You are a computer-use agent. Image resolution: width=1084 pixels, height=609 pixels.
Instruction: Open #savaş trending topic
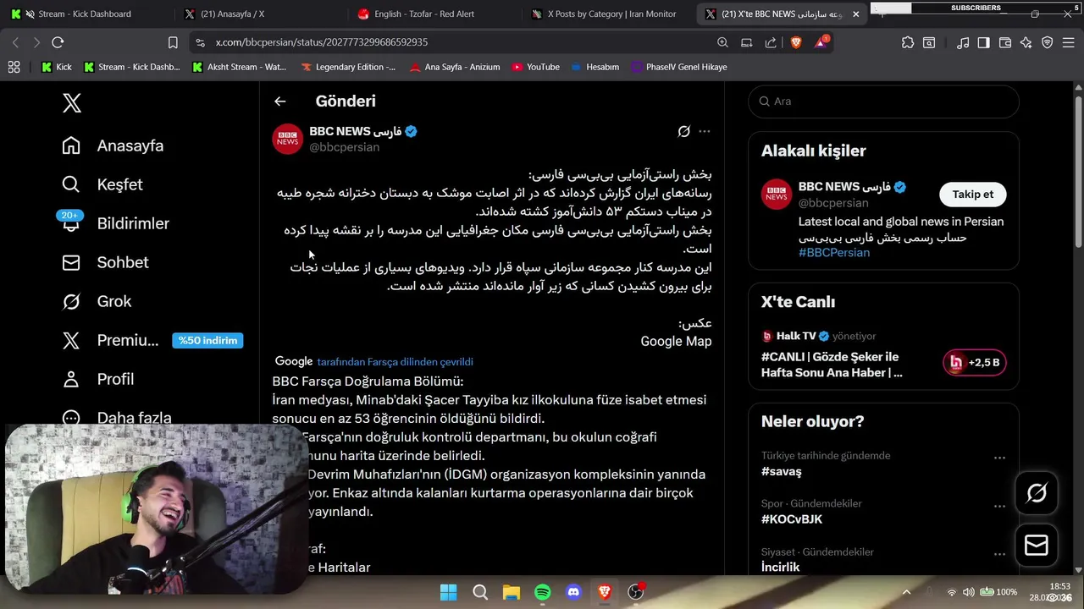[781, 471]
